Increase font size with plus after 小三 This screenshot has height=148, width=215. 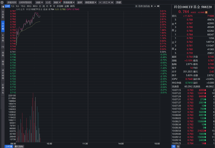point(112,2)
